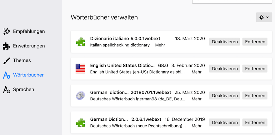275x135 pixels.
Task: Click the US flag dictionary icon
Action: tap(80, 69)
